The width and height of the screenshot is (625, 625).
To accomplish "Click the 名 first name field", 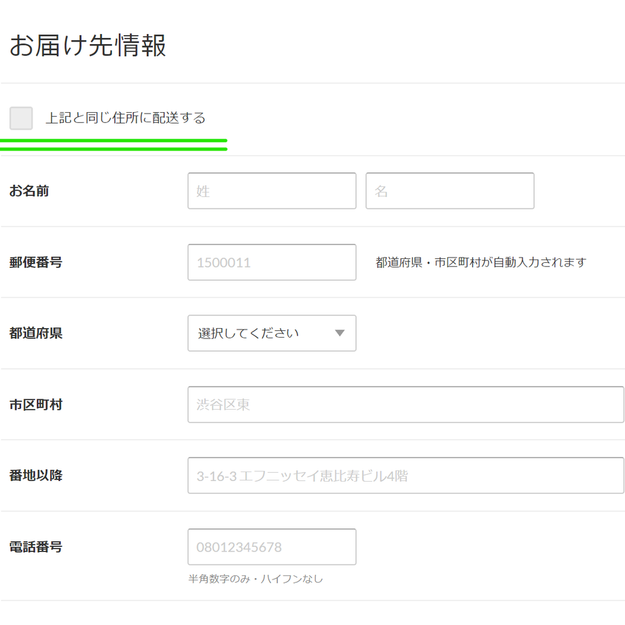I will click(x=450, y=191).
